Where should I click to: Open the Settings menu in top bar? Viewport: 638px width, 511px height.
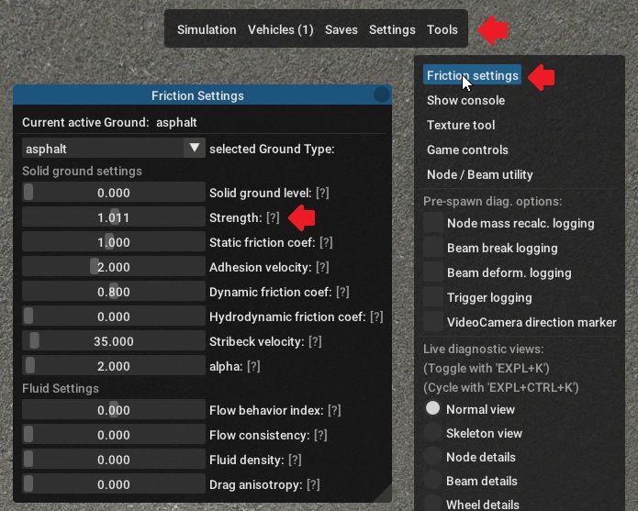(392, 29)
